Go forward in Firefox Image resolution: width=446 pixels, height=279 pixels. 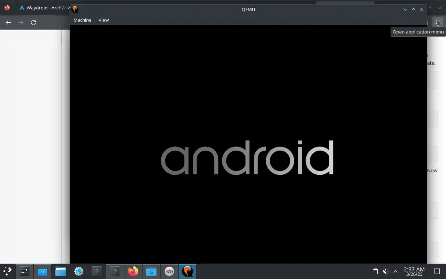21,22
